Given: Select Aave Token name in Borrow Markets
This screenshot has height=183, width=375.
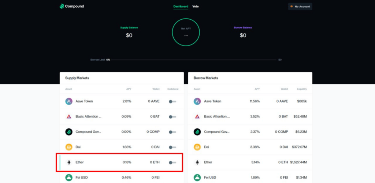Looking at the screenshot, I should 213,101.
